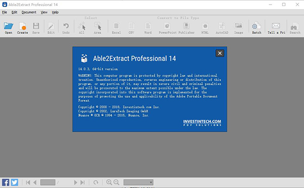This screenshot has height=188, width=304.
Task: Convert to Excel icon
Action: [117, 26]
